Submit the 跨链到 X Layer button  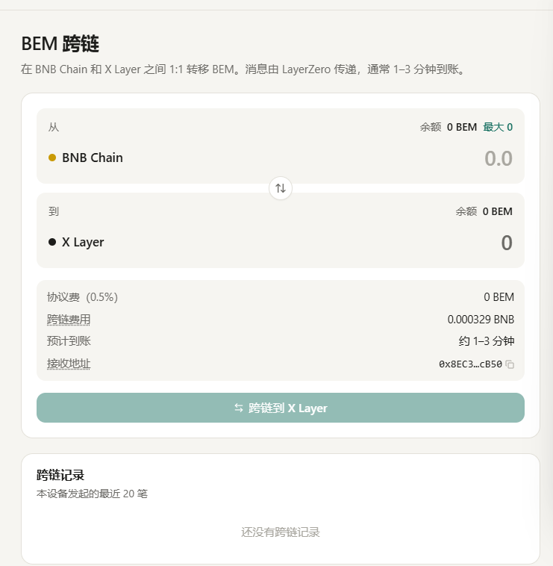281,408
